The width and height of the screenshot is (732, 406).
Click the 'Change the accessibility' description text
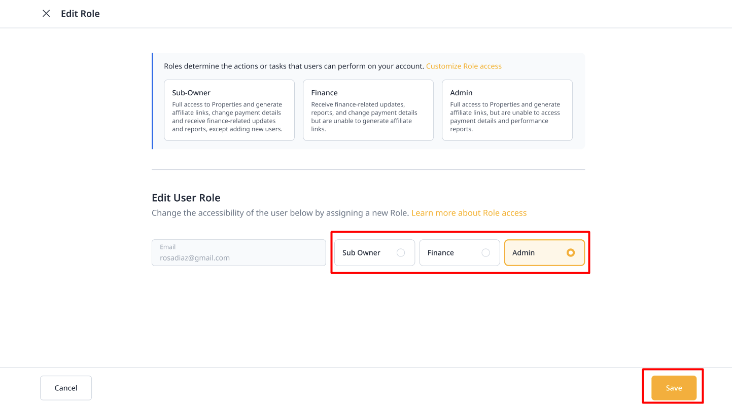pyautogui.click(x=280, y=213)
